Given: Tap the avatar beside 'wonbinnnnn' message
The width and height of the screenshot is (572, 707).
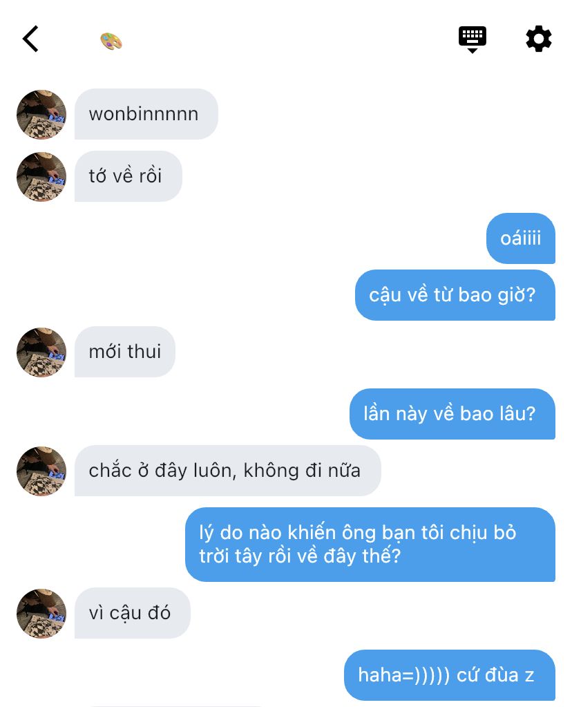Looking at the screenshot, I should click(x=41, y=115).
